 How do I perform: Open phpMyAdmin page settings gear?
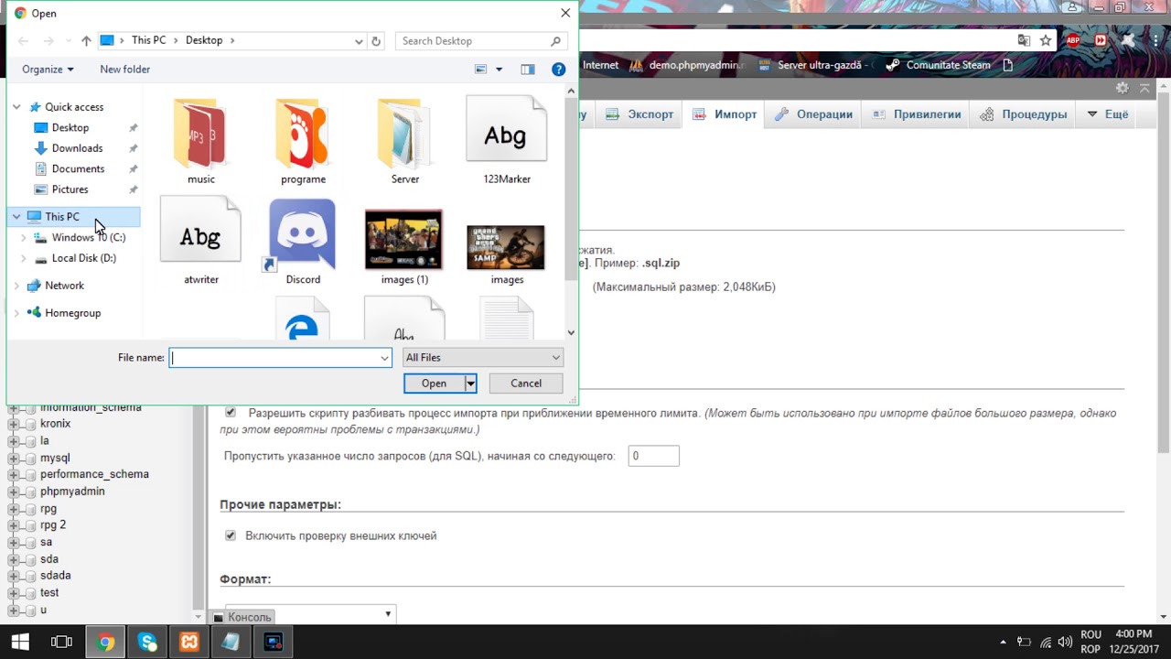click(x=1122, y=88)
